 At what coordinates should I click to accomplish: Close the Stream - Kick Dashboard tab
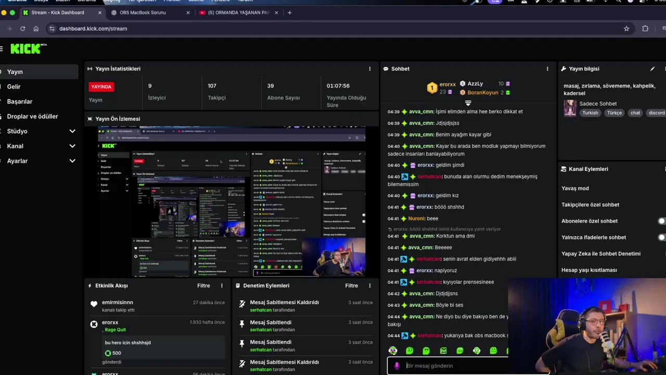tap(100, 12)
